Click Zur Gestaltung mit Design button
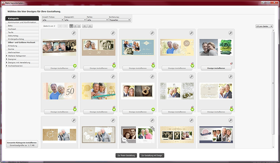Viewport: 280px width, 163px height. pyautogui.click(x=152, y=156)
